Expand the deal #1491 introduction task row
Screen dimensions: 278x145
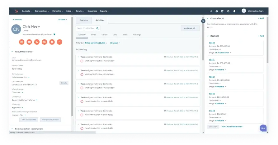tap(78, 124)
